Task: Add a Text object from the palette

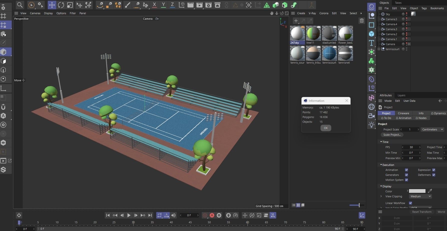Action: (371, 43)
